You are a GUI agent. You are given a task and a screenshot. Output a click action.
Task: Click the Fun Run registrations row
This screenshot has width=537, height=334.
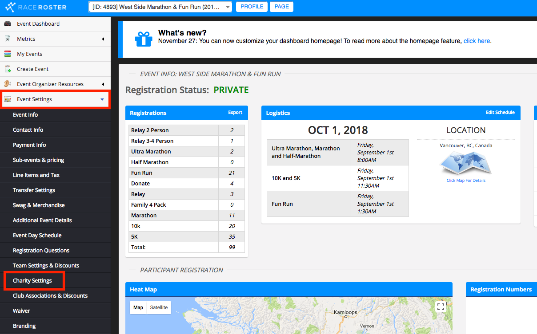pyautogui.click(x=187, y=173)
